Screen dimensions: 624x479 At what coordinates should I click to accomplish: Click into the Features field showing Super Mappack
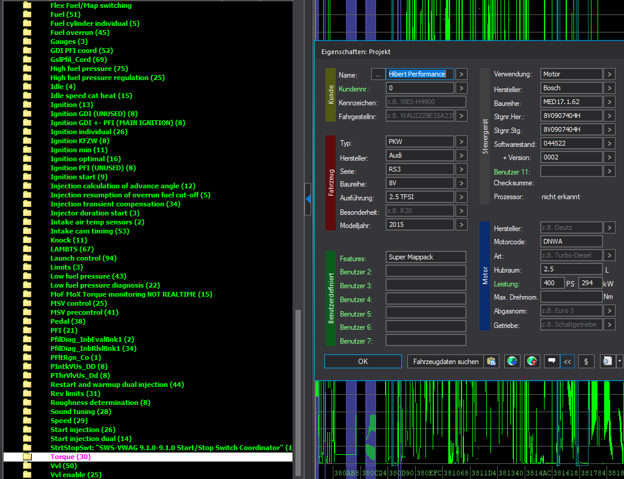pyautogui.click(x=426, y=257)
